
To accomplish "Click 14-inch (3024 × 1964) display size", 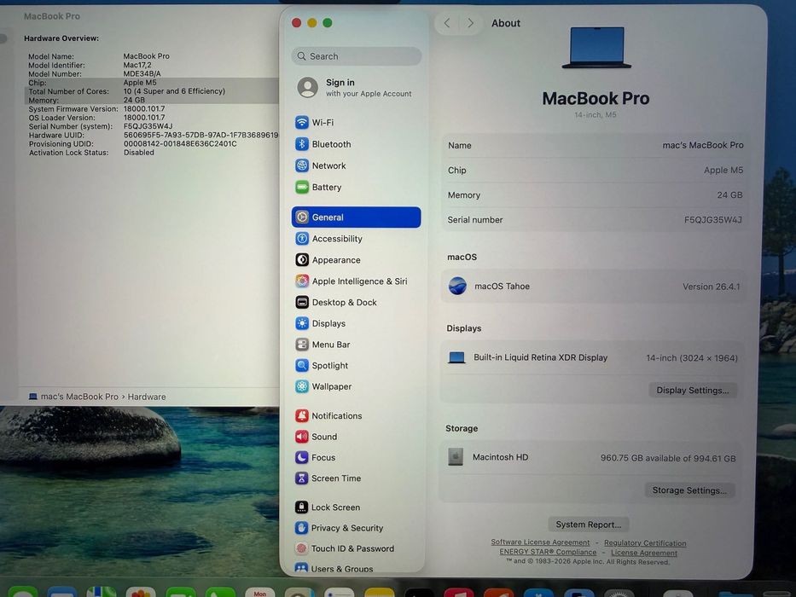I will [x=691, y=358].
